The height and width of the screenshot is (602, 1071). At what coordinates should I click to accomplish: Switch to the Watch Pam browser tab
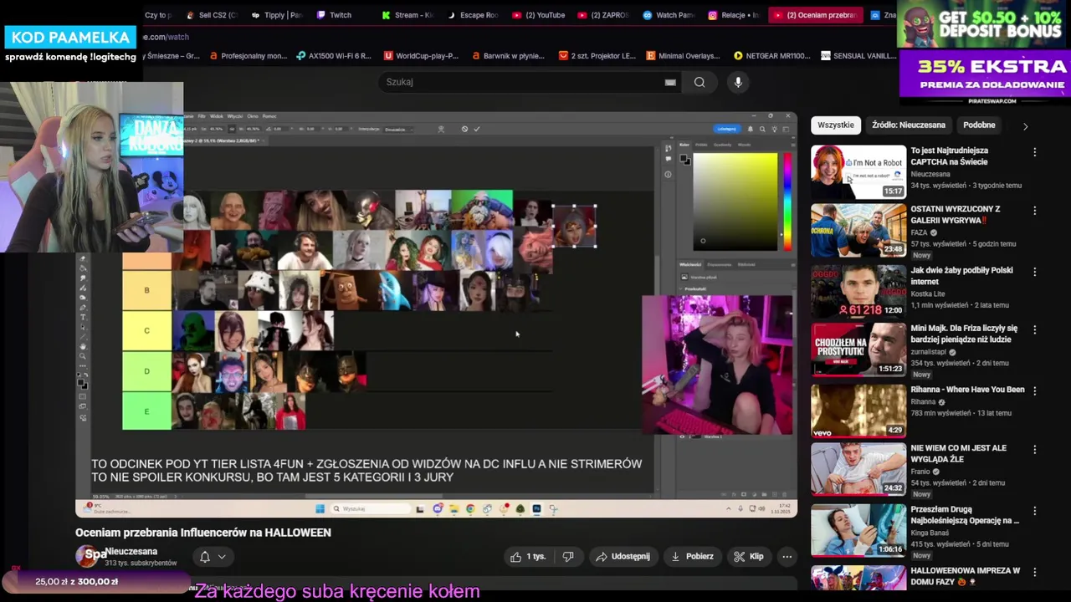coord(668,15)
